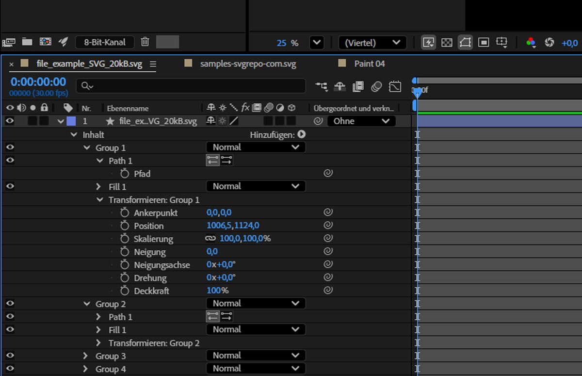The image size is (582, 376).
Task: Toggle mask and shape path visibility
Action: tap(465, 43)
